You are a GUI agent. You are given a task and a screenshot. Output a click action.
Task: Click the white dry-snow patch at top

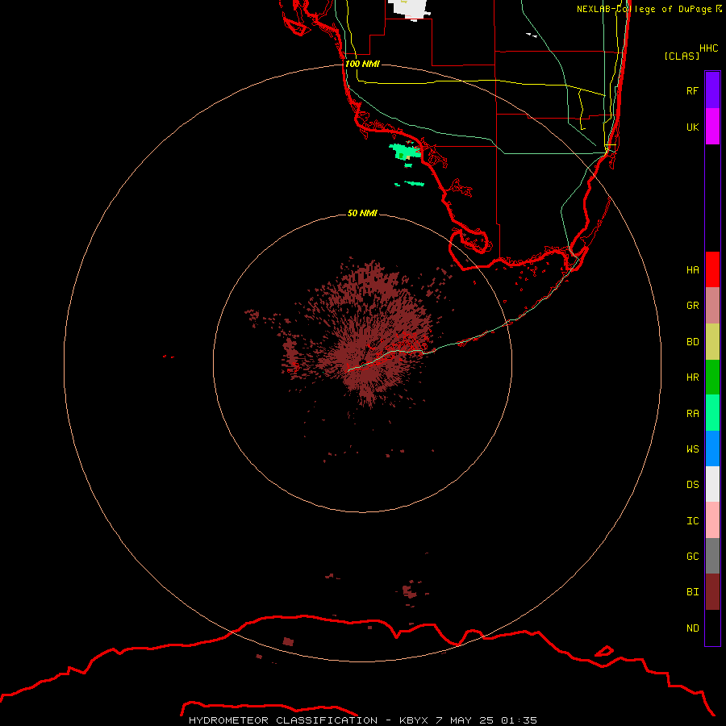411,9
